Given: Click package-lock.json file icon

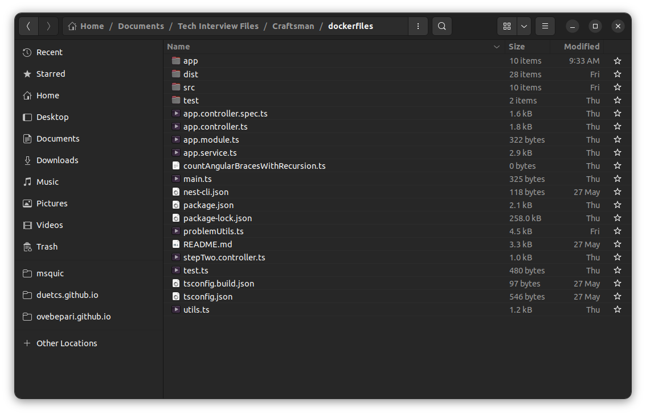Looking at the screenshot, I should click(176, 218).
